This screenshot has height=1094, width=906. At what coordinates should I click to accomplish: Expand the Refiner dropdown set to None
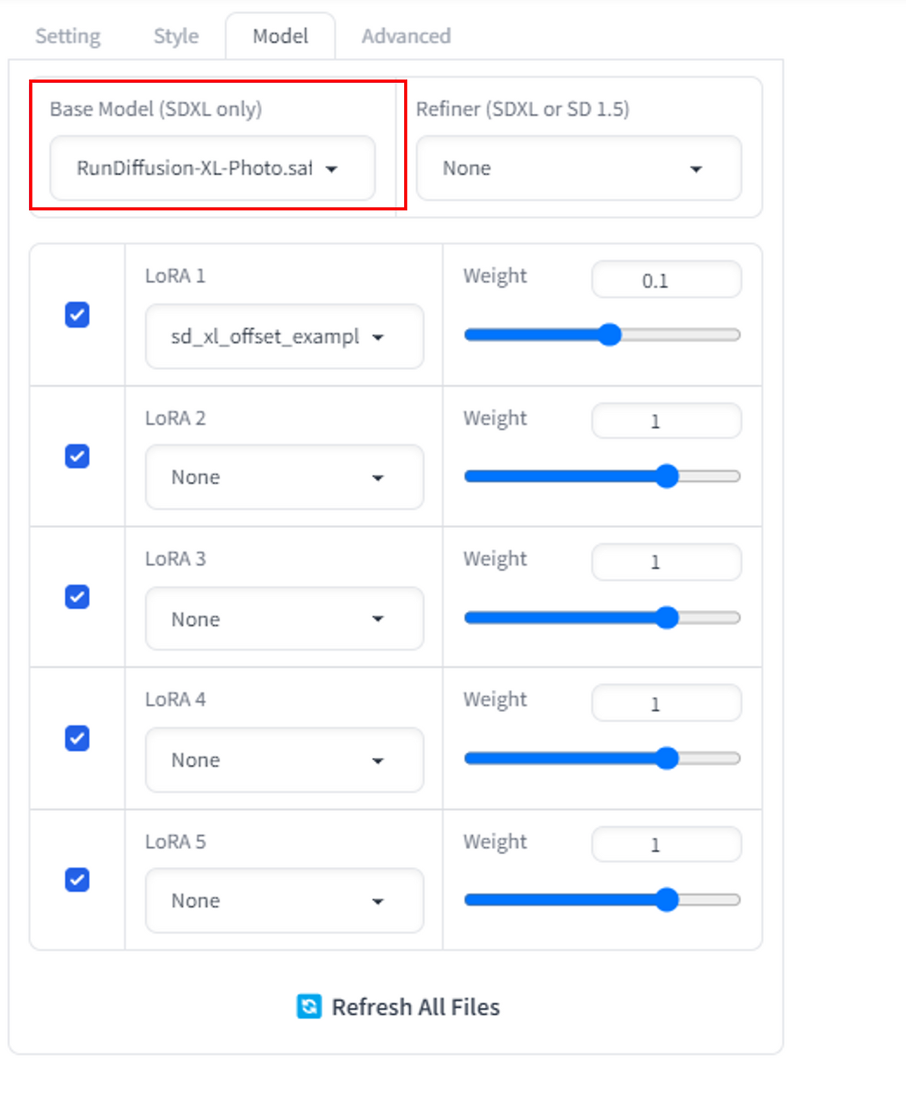[x=579, y=168]
